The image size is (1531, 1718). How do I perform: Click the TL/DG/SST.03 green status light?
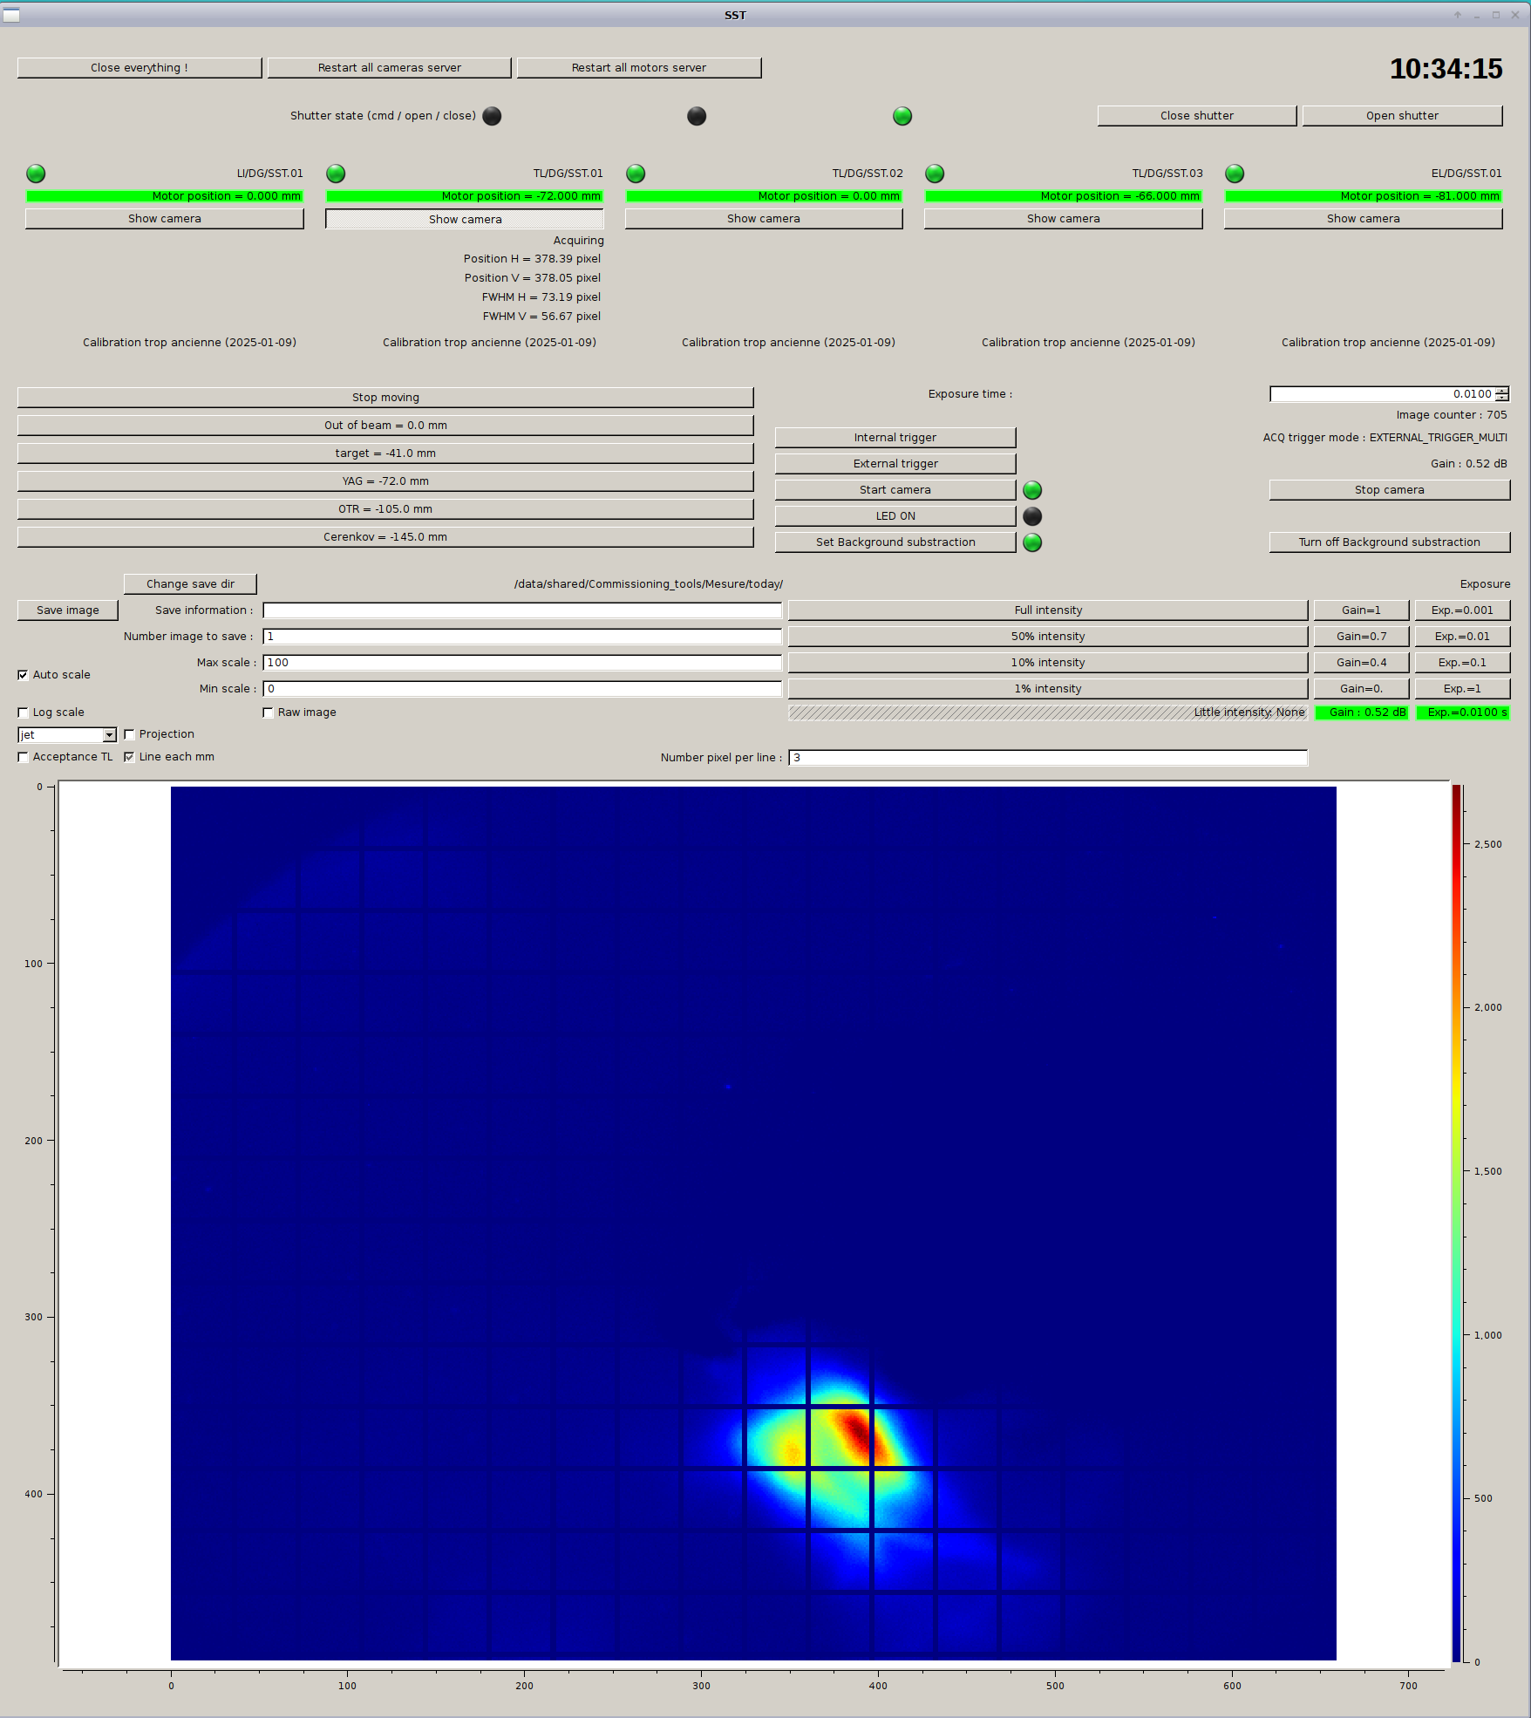point(935,174)
